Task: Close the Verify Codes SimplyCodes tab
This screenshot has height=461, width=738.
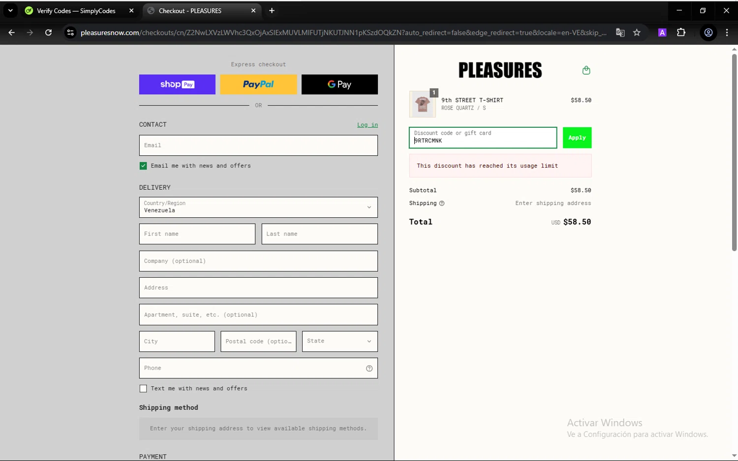Action: (131, 10)
